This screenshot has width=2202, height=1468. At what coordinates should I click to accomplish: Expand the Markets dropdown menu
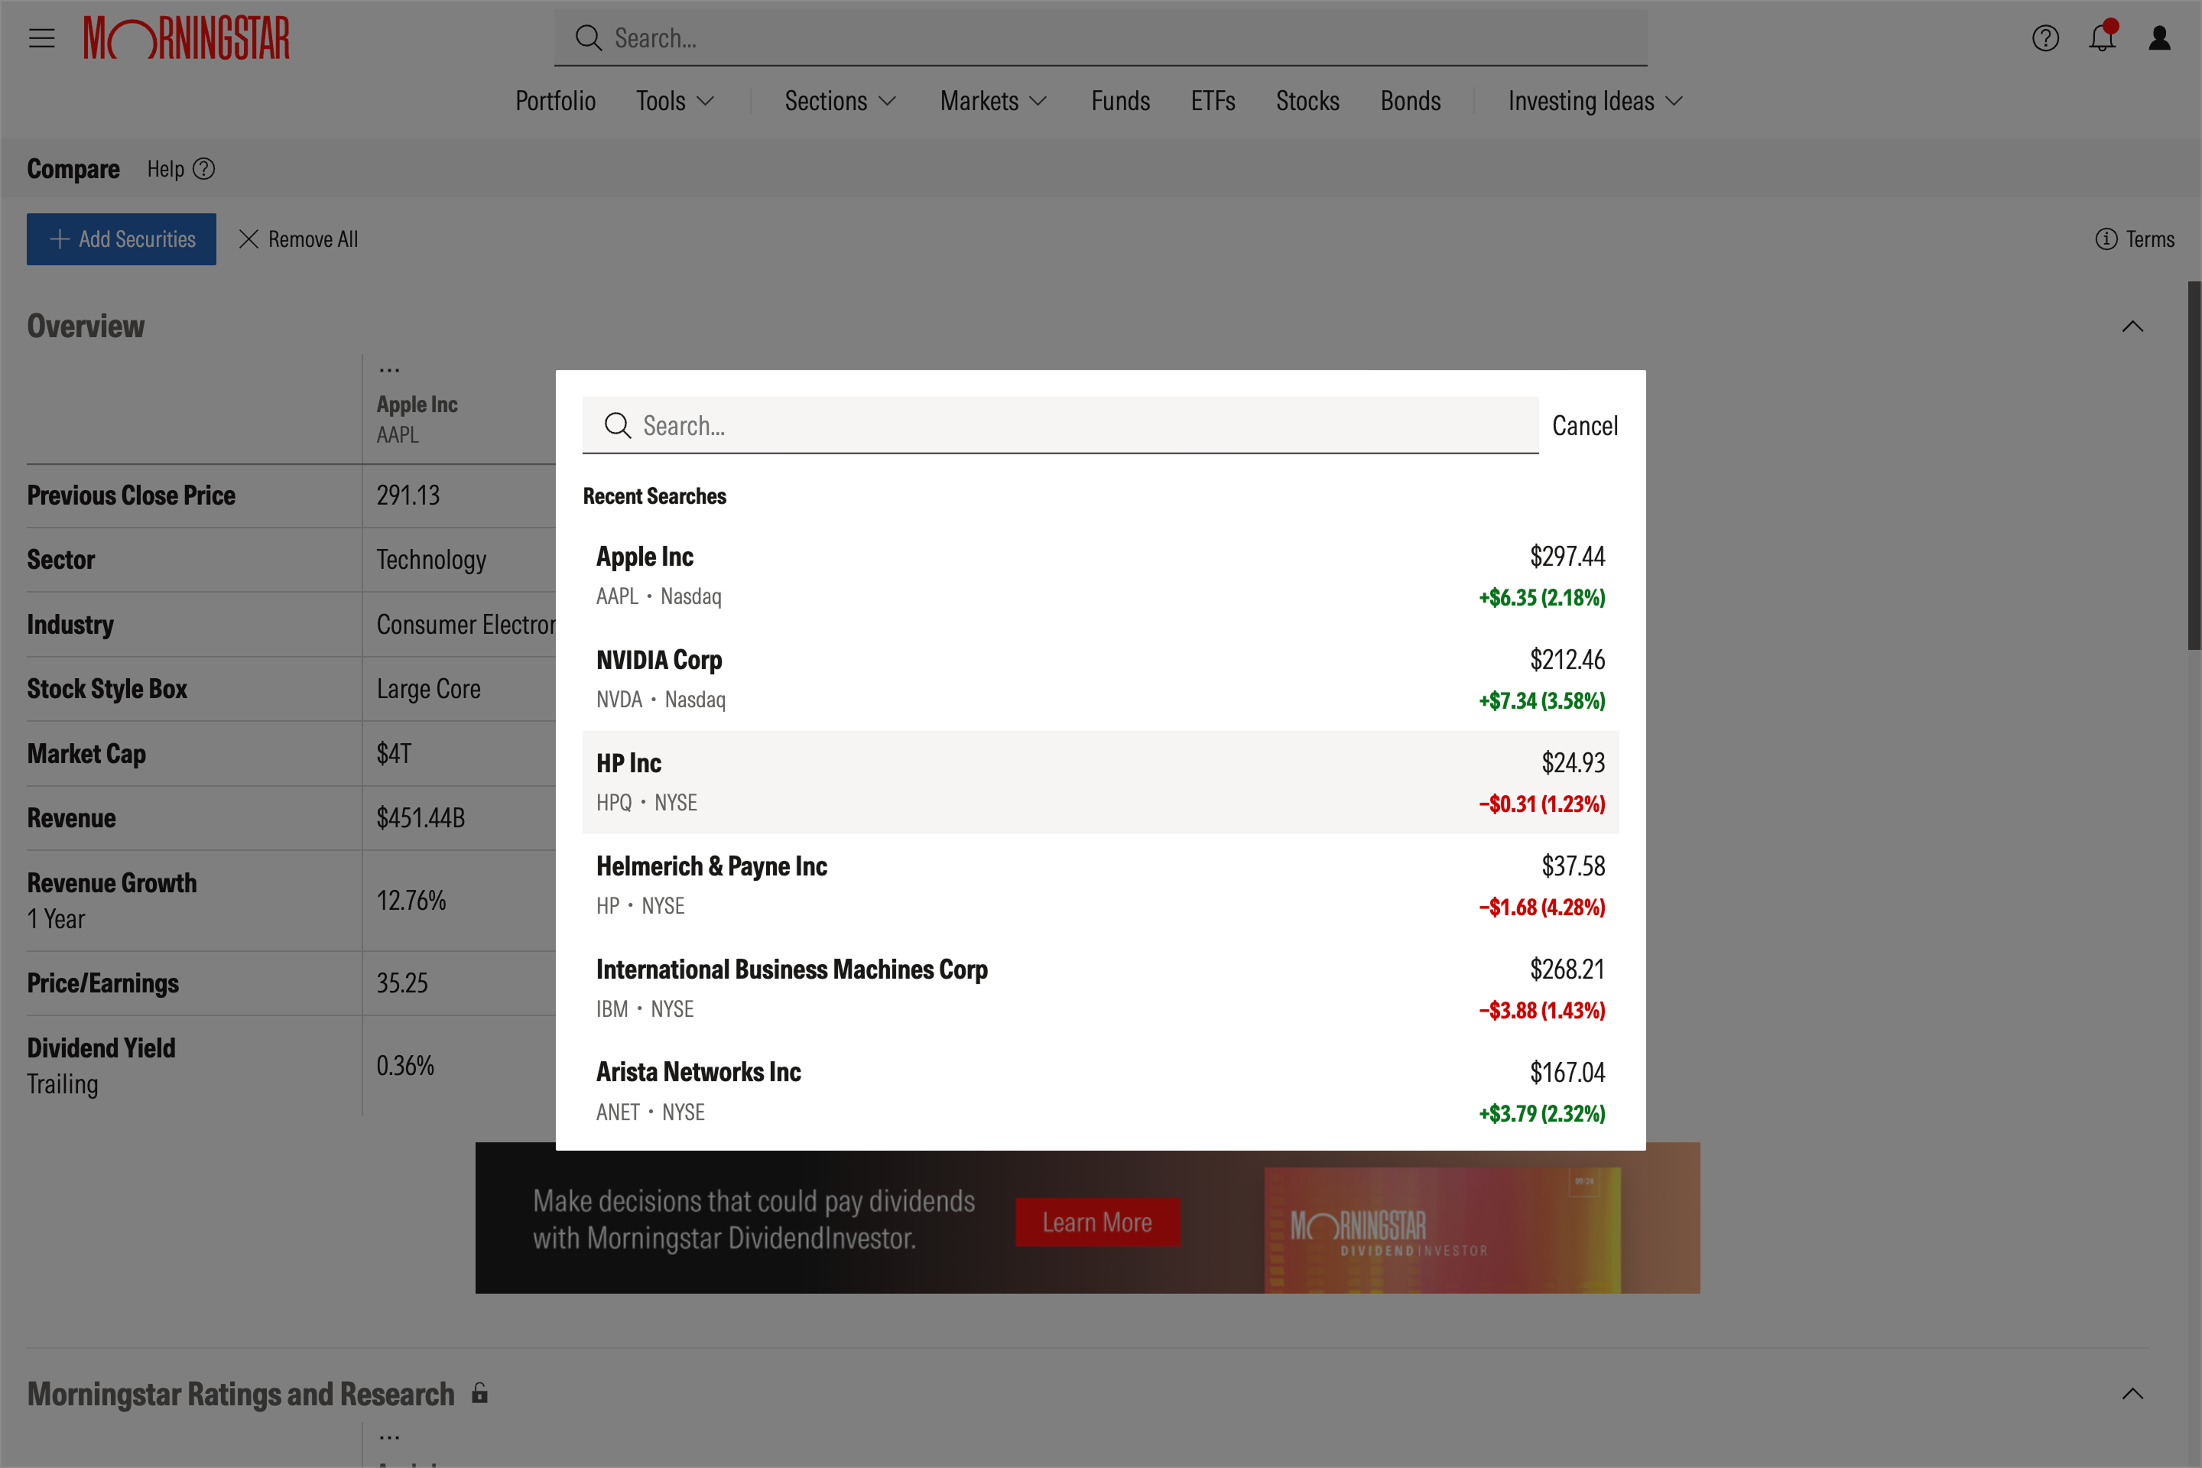pyautogui.click(x=993, y=101)
